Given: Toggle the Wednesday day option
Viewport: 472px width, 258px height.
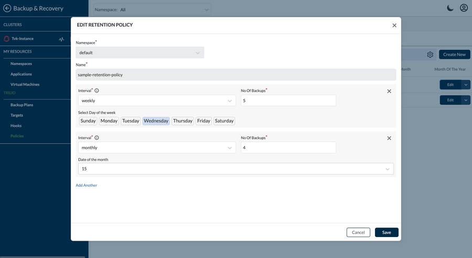Looking at the screenshot, I should (156, 121).
